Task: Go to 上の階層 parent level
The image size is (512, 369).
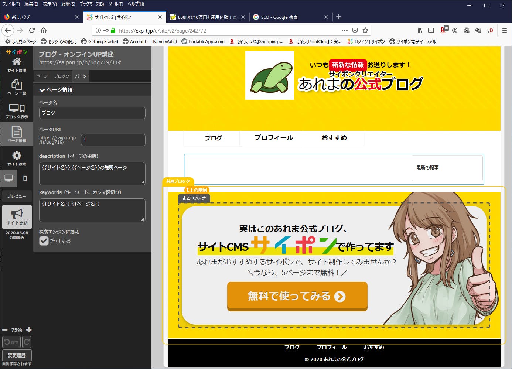Action: [197, 190]
